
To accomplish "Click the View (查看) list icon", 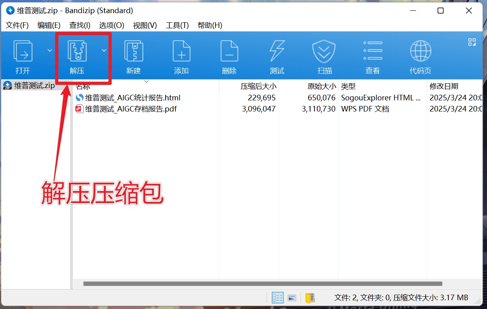I will 373,51.
